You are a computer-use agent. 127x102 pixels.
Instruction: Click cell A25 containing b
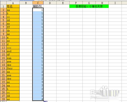[13, 89]
